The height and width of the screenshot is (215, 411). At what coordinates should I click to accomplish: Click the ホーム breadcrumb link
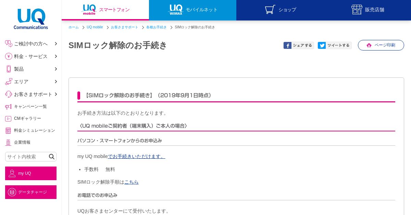pyautogui.click(x=74, y=27)
